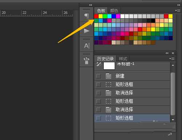Toggle the history brush box for the last 矩形选框
This screenshot has height=140, width=182.
click(x=98, y=118)
